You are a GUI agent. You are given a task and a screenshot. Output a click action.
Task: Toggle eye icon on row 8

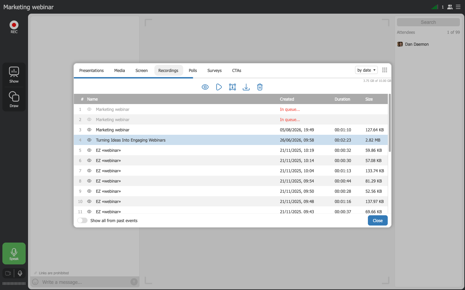coord(89,181)
